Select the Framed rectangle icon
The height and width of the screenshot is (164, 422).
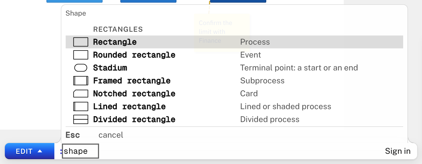click(x=81, y=81)
